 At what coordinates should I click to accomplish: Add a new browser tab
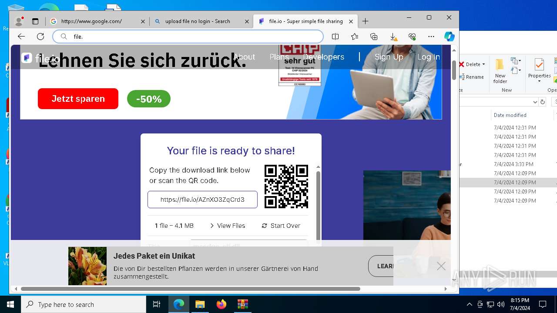pos(365,21)
